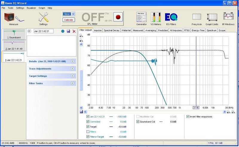Screen dimensions: 239x147
Task: Open the EQ Filters window
Action: (x=171, y=18)
